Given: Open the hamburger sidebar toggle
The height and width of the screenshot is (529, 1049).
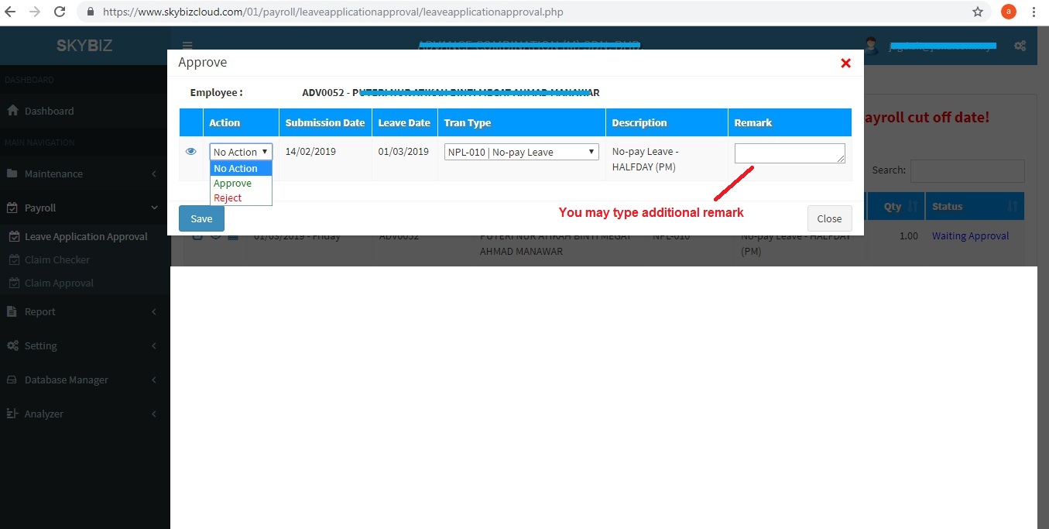Looking at the screenshot, I should [x=187, y=46].
